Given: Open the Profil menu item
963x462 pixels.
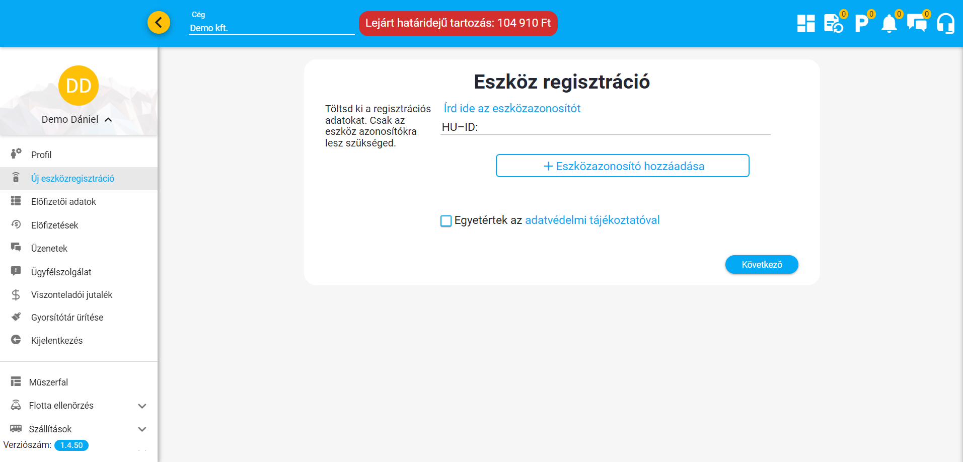Looking at the screenshot, I should (41, 155).
